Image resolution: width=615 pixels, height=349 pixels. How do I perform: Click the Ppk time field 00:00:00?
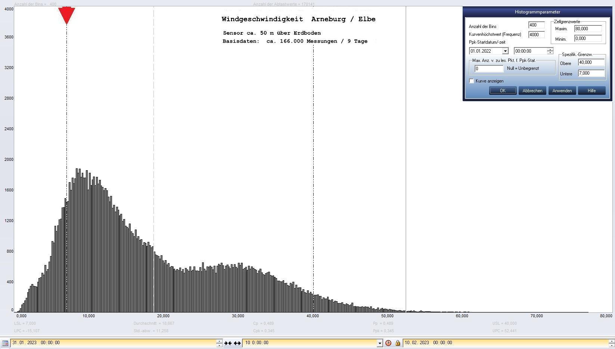(531, 51)
